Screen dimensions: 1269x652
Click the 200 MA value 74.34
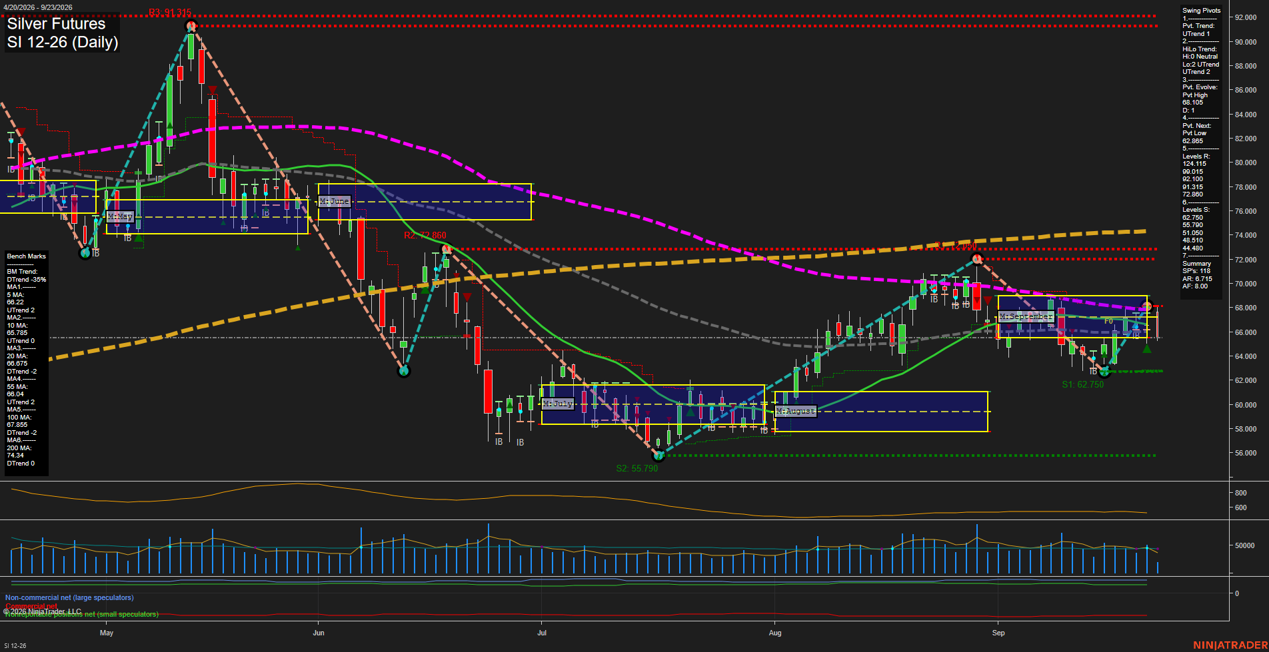point(15,456)
